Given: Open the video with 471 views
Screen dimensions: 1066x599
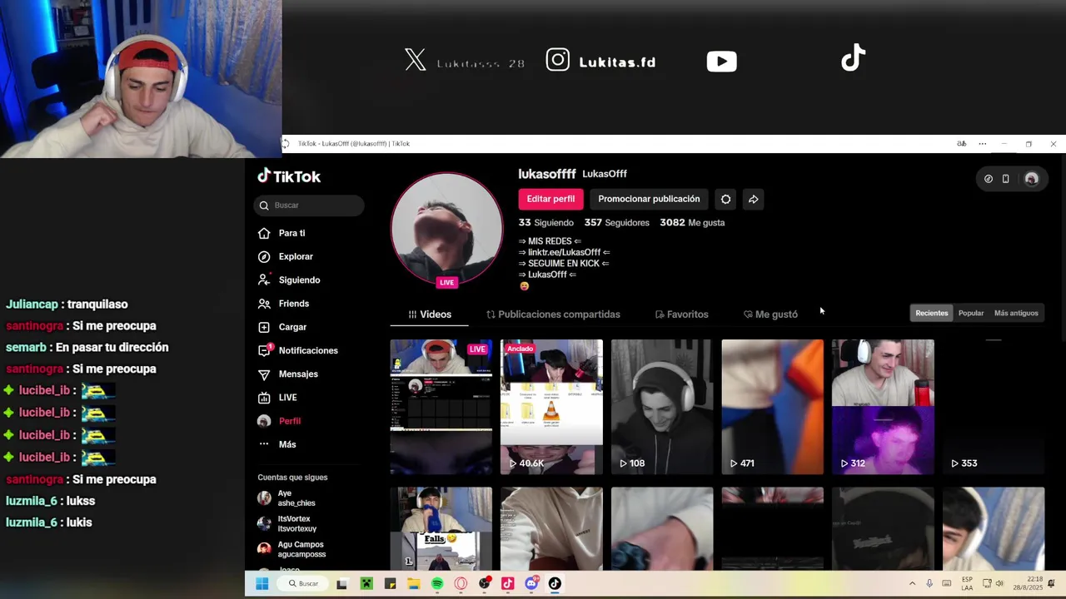Looking at the screenshot, I should (772, 407).
